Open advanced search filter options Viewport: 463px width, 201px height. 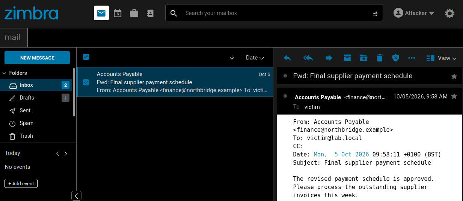pos(375,13)
